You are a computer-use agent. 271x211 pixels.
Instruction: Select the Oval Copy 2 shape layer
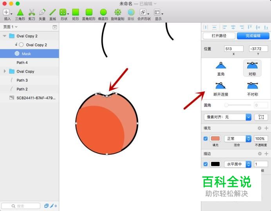tap(29, 45)
